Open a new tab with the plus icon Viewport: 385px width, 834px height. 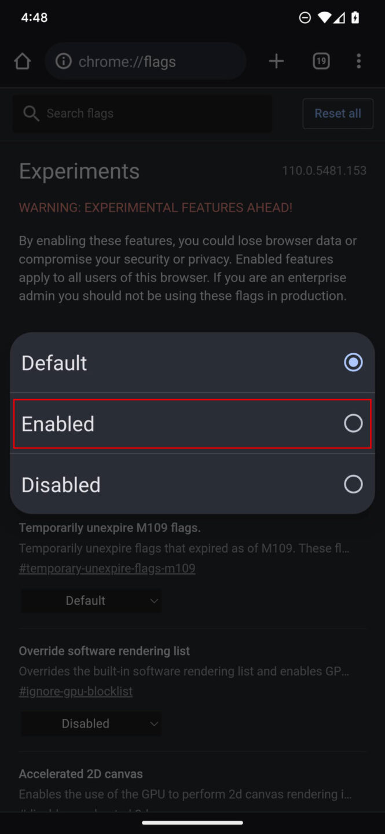(x=276, y=61)
